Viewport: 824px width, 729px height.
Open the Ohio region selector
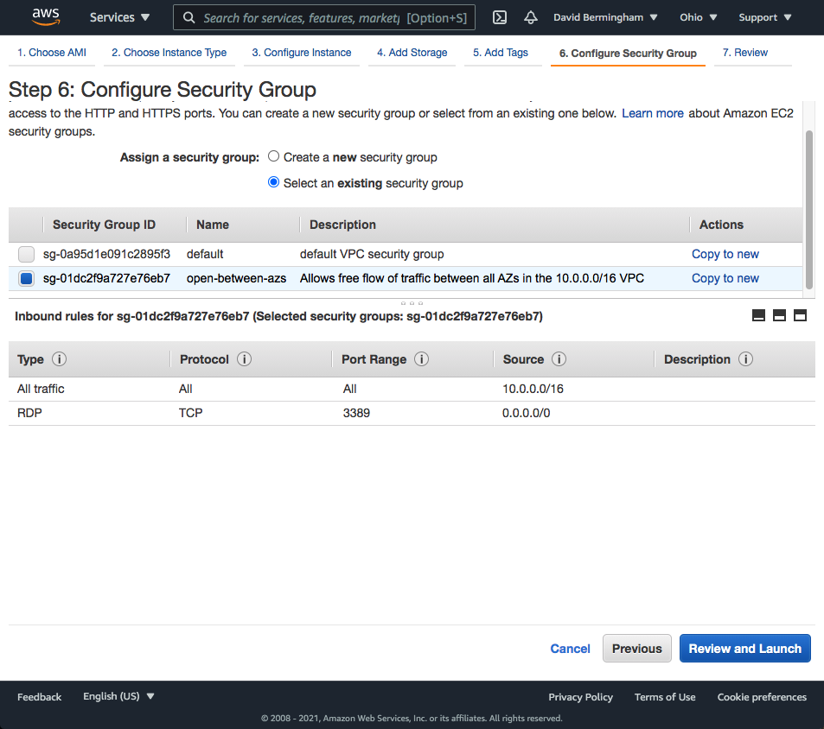coord(698,17)
